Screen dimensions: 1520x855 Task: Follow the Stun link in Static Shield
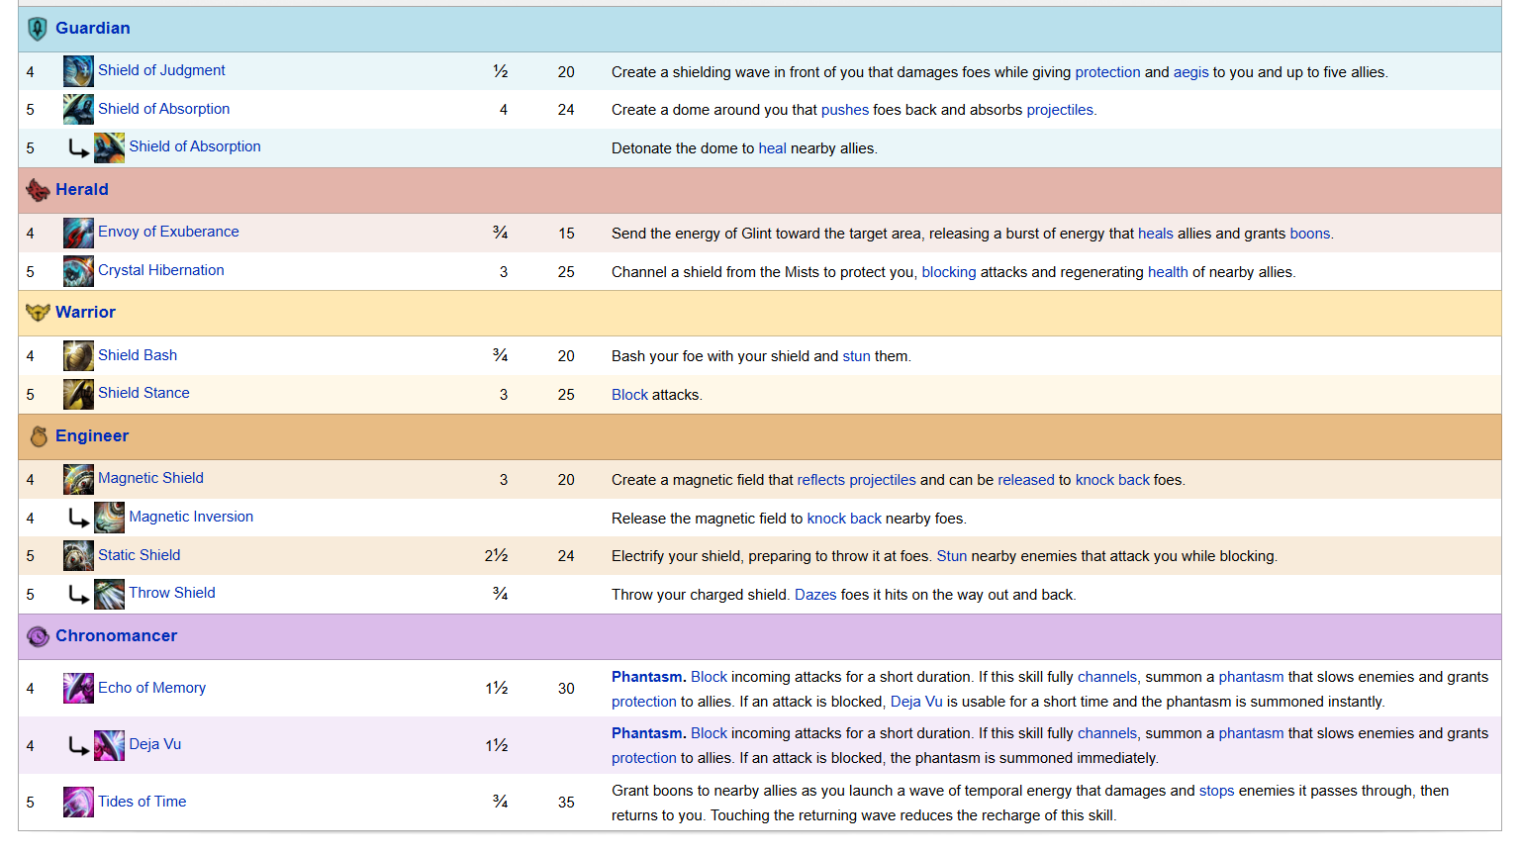pos(952,556)
